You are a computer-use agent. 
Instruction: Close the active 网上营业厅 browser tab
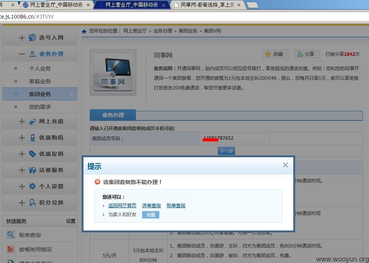(163, 5)
